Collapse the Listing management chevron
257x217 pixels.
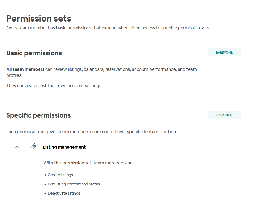click(x=17, y=147)
